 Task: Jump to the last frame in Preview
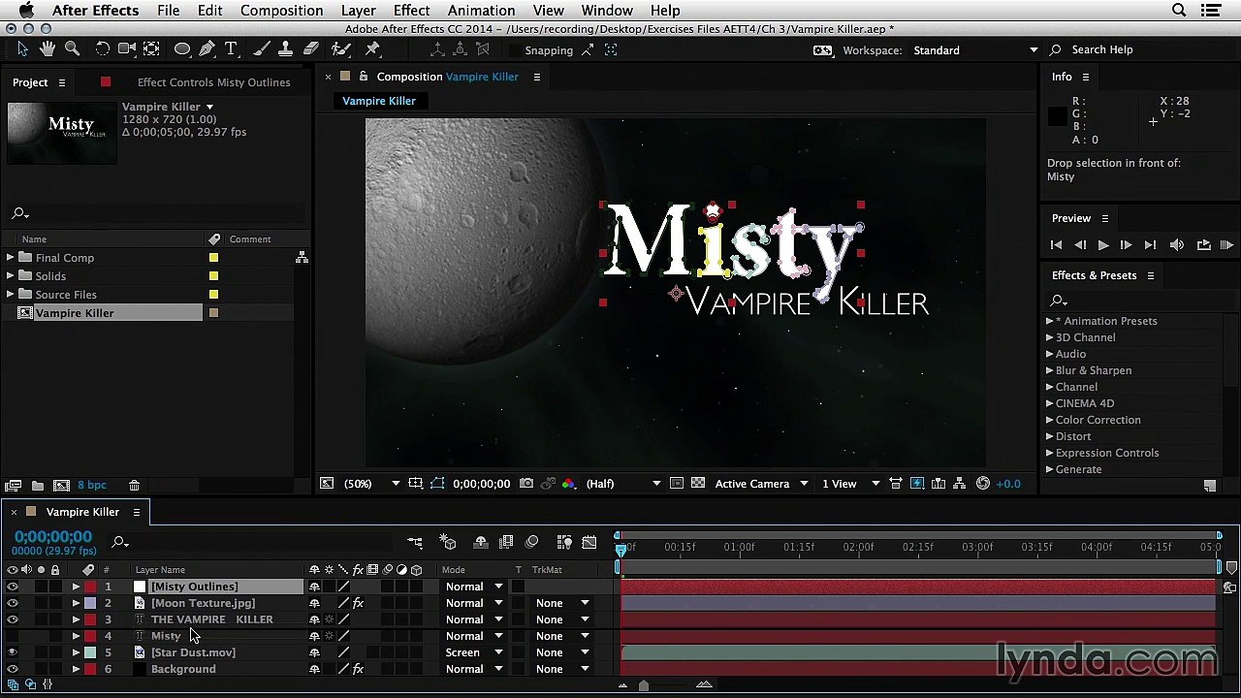[x=1150, y=245]
